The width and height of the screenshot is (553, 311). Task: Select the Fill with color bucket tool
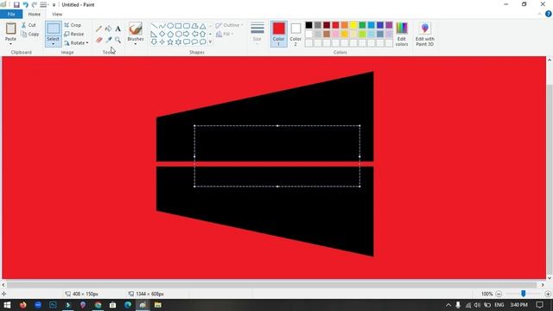(108, 29)
